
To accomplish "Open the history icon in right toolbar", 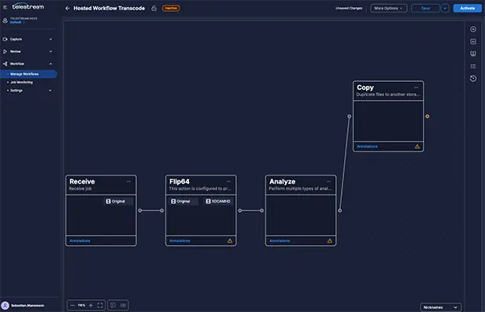I will coord(473,79).
